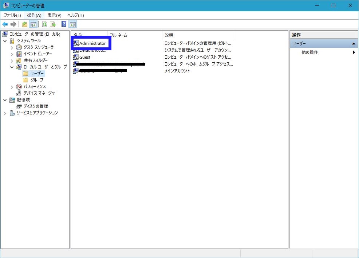Screen dimensions: 359x258
Task: Open the ファイル(F) menu
Action: point(12,15)
